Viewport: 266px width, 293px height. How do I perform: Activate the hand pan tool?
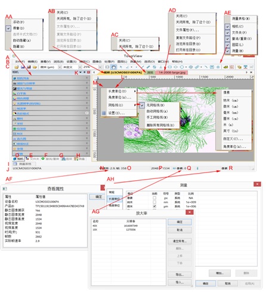113,67
